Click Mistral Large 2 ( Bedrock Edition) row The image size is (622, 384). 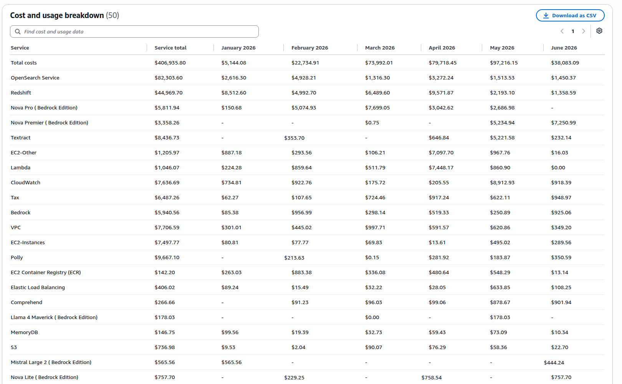click(51, 362)
